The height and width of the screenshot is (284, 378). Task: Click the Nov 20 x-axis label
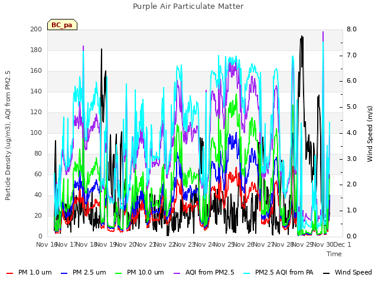126,244
